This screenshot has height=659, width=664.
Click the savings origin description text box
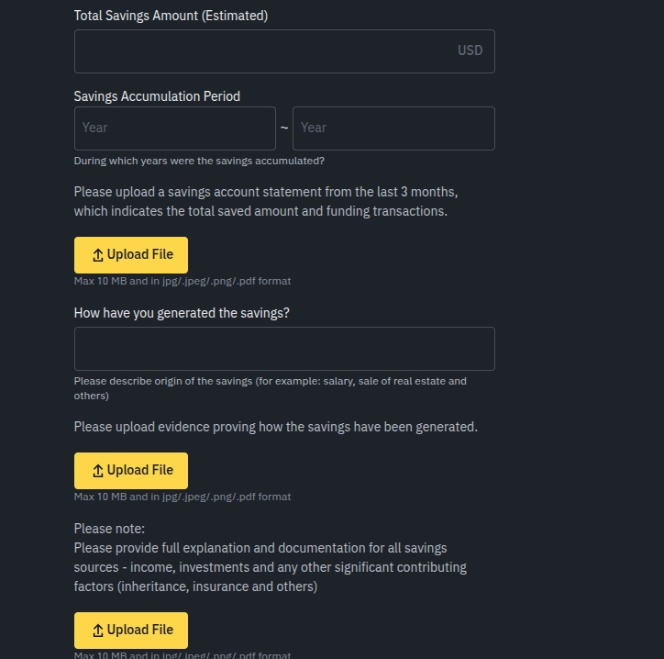coord(284,349)
